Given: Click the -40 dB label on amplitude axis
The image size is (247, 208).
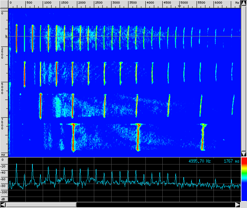Looking at the screenshot, I should pos(4,172).
